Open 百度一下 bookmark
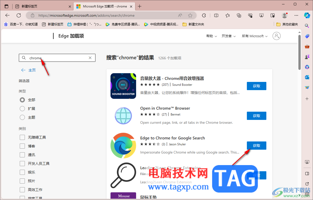Image resolution: width=313 pixels, height=200 pixels. (x=21, y=24)
